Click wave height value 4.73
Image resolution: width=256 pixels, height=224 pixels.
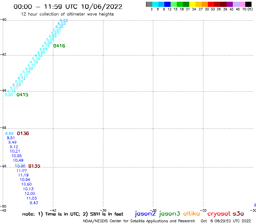31,65
